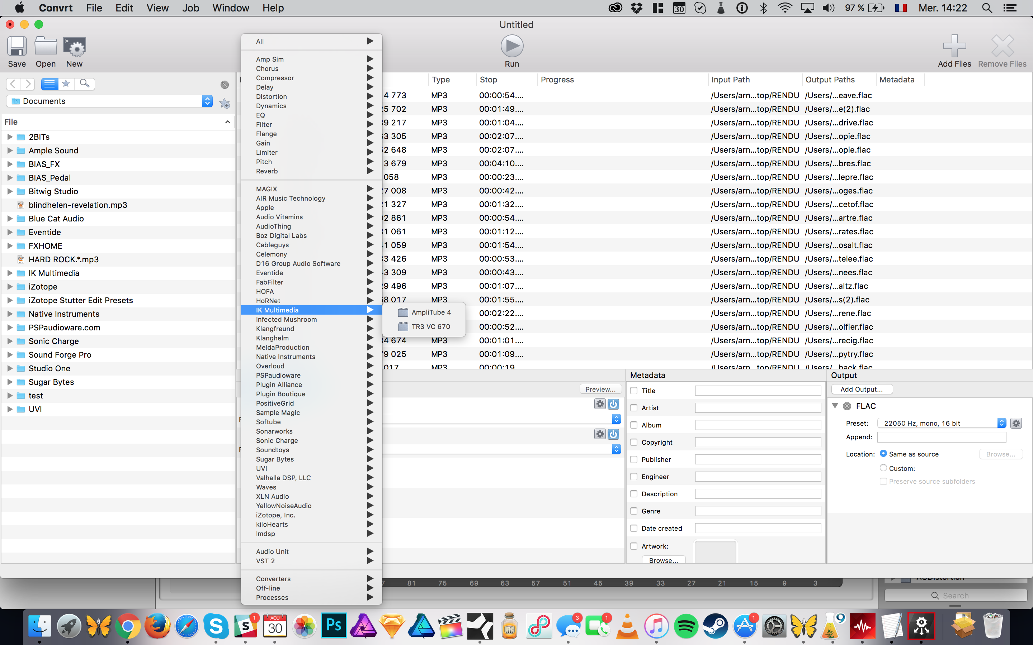Save the current job using the Save icon
1033x645 pixels.
coord(16,50)
